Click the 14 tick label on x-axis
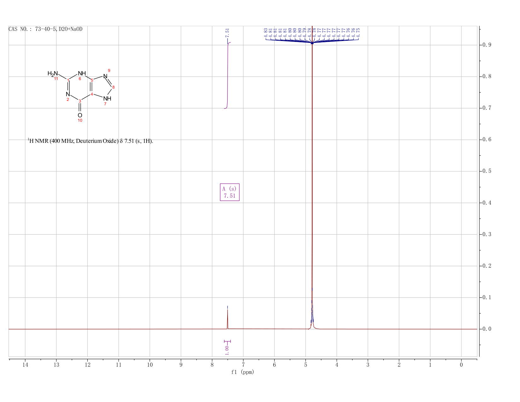Image resolution: width=520 pixels, height=402 pixels. click(25, 365)
